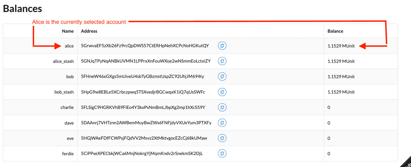Viewport: 411px width, 167px height.
Task: Copy bob's address to clipboard
Action: [x=222, y=76]
